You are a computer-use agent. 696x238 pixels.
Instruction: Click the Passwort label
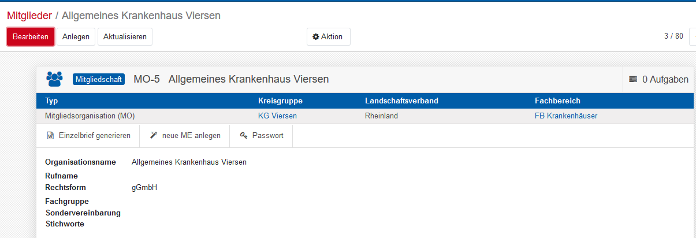[x=268, y=136]
